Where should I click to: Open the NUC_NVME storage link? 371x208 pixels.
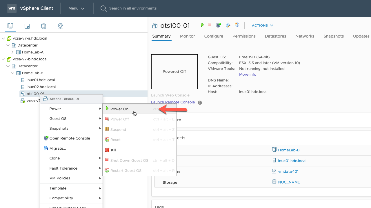coord(289,182)
